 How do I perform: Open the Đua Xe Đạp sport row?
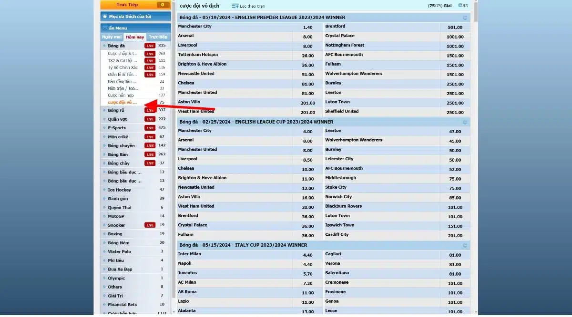click(135, 269)
